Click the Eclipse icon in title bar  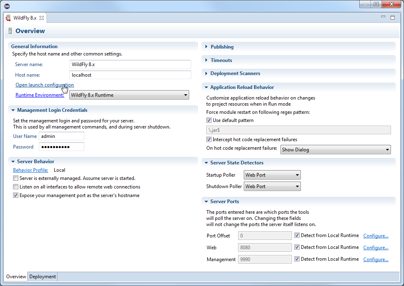click(7, 5)
